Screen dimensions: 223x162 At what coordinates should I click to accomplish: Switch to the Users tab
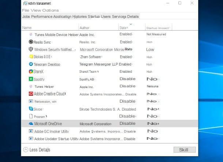[106, 17]
